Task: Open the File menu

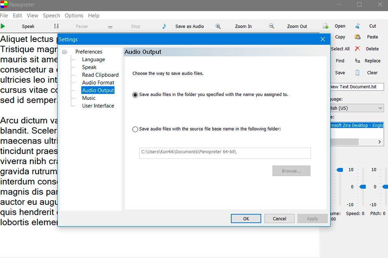Action: point(4,16)
